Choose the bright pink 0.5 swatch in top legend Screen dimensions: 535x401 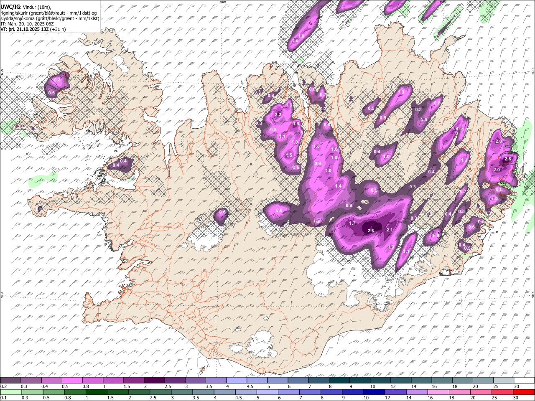[72, 380]
